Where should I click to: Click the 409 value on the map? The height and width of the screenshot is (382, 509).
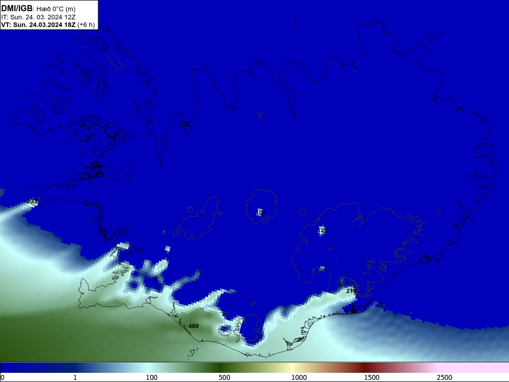pos(193,326)
